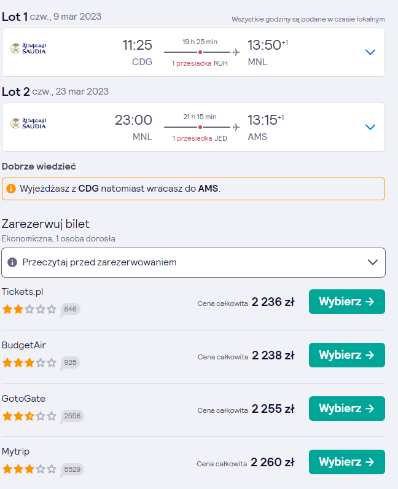Open the 846 reviews bubble for Tickets.pl
The width and height of the screenshot is (398, 489).
pyautogui.click(x=70, y=310)
